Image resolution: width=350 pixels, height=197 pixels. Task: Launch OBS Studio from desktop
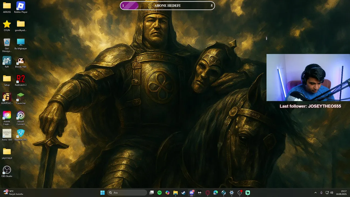pyautogui.click(x=7, y=172)
